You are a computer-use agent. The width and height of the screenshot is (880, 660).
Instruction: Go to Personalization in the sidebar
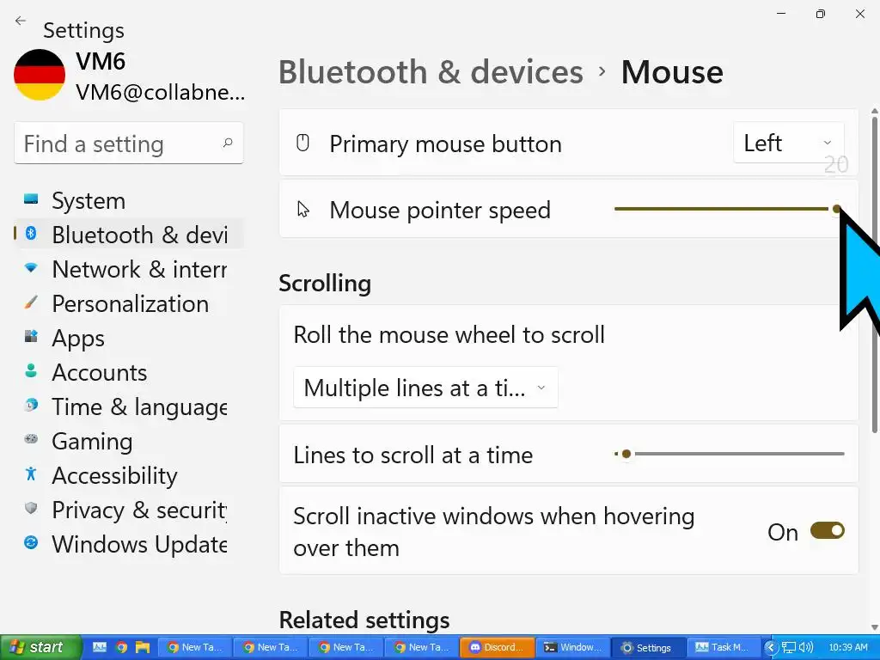[129, 303]
